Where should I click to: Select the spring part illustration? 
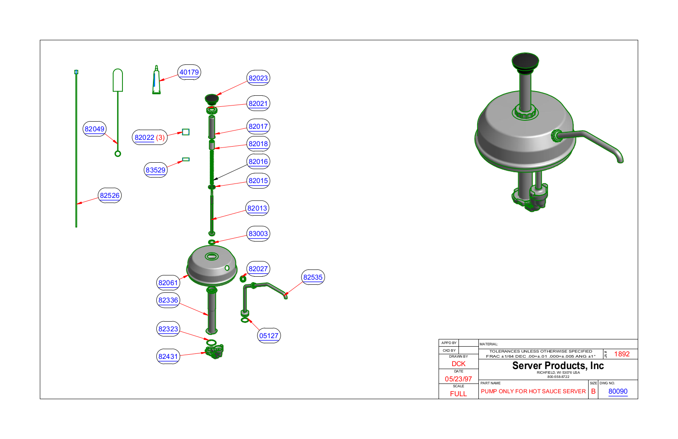pos(211,167)
